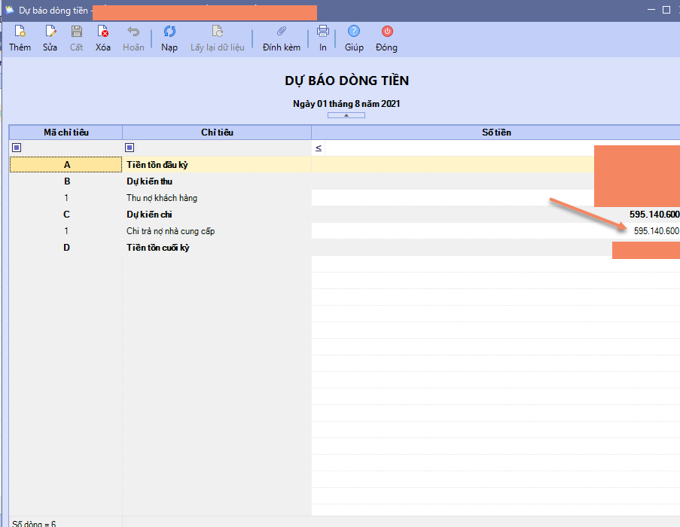Click the Số tiền column header
The width and height of the screenshot is (680, 527).
[496, 133]
